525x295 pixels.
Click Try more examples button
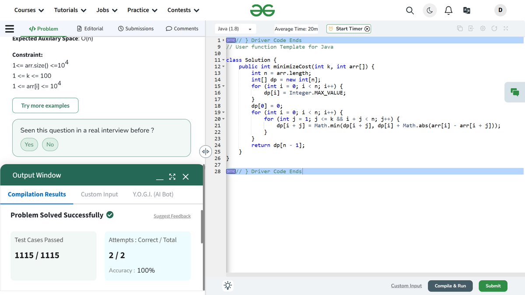(45, 106)
